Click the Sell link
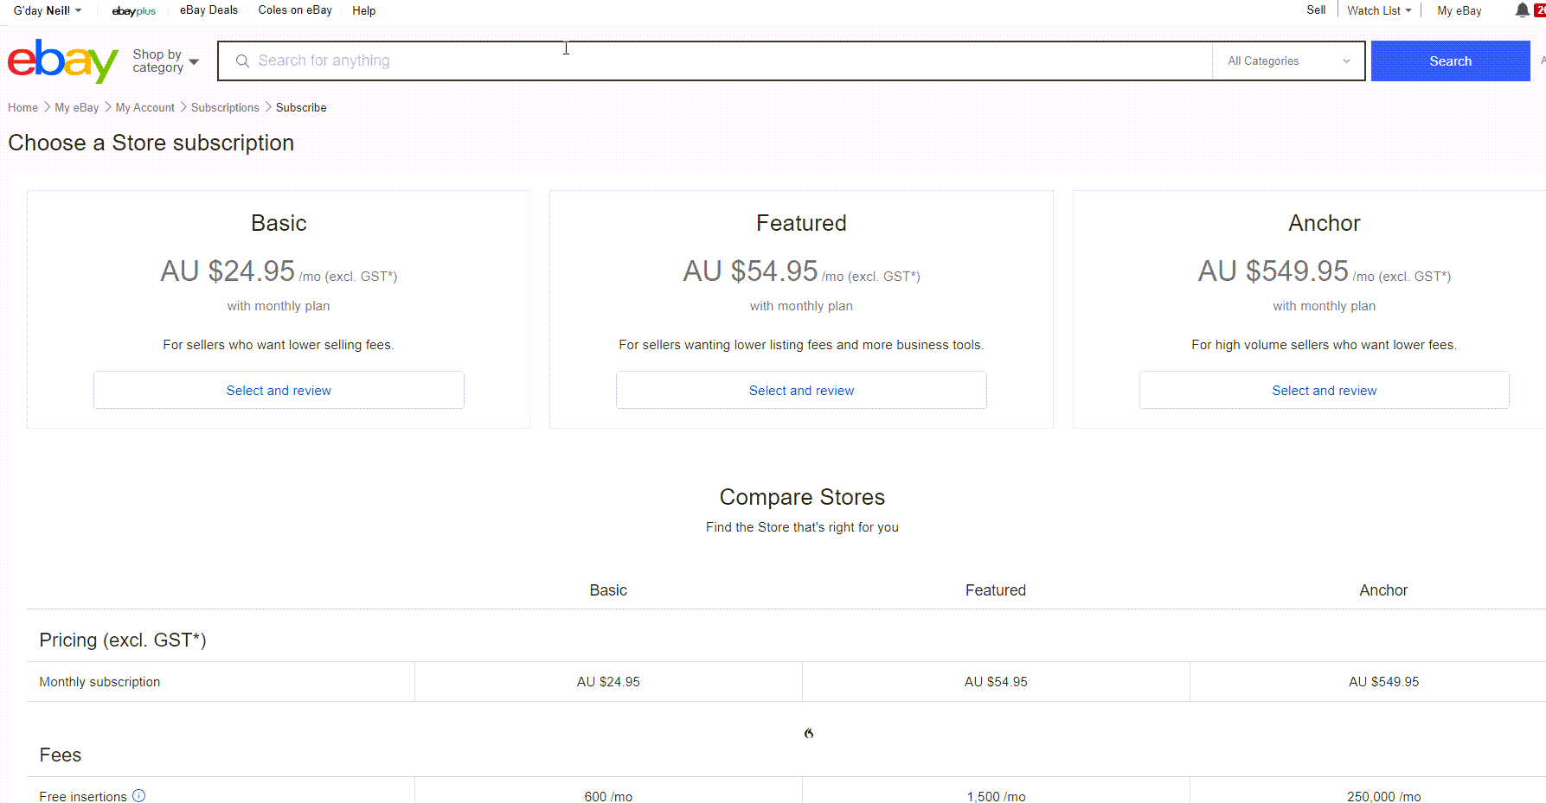 (1316, 10)
